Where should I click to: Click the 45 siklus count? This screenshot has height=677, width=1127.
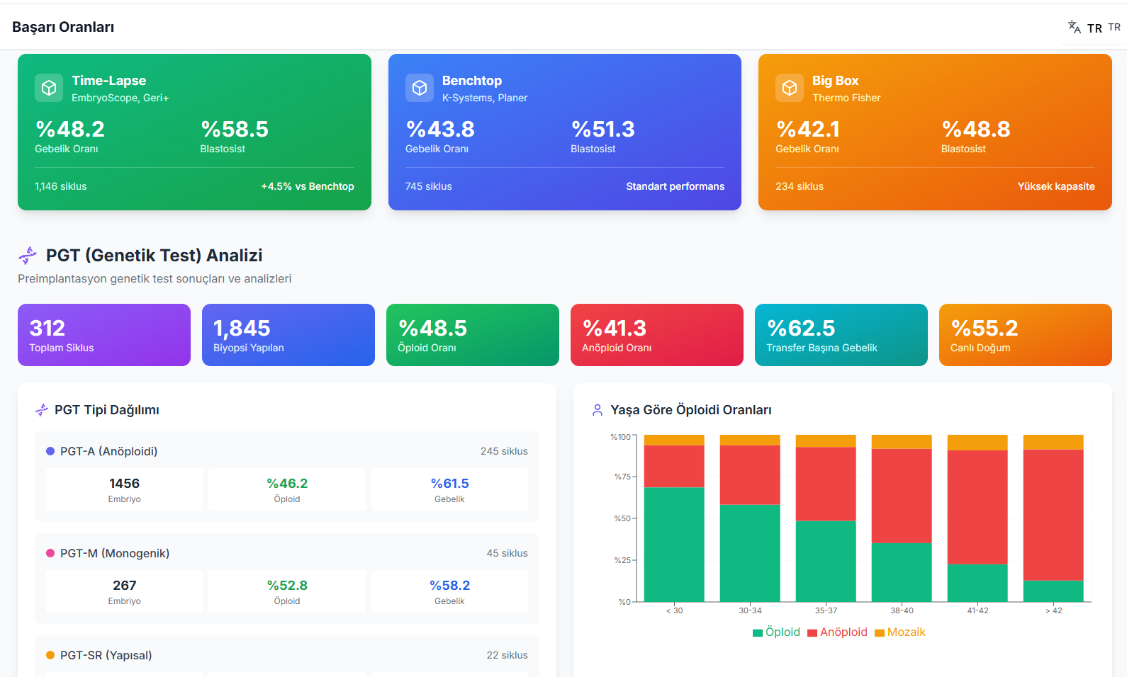[x=507, y=553]
